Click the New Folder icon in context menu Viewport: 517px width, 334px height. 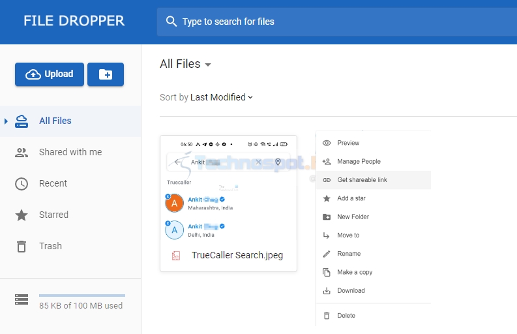coord(327,217)
